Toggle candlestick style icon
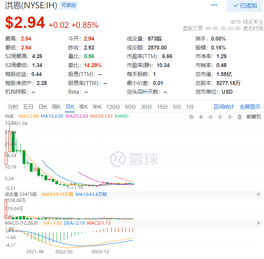This screenshot has width=264, height=259. point(239,117)
